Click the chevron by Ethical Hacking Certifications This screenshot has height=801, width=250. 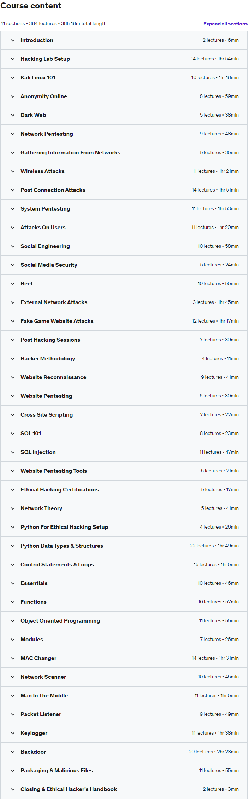(13, 490)
